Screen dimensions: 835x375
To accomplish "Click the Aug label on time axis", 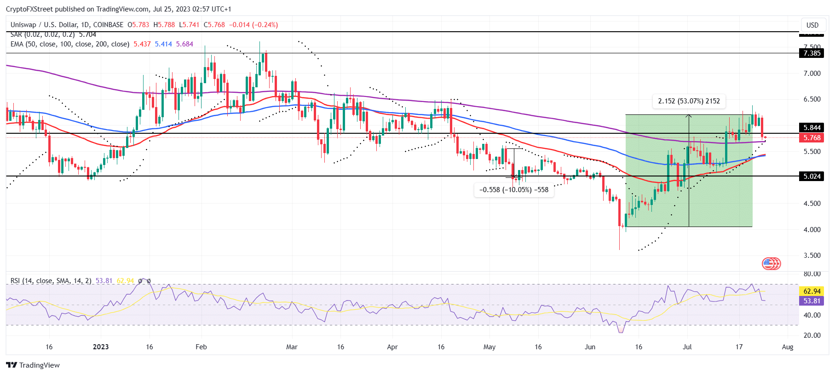I will tap(788, 347).
